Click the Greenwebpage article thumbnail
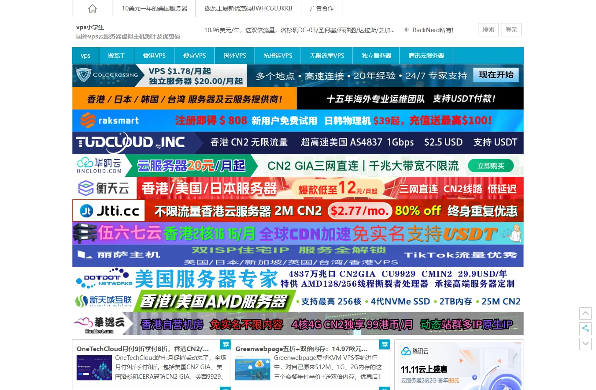Screen dimensions: 596x390 coord(253,368)
